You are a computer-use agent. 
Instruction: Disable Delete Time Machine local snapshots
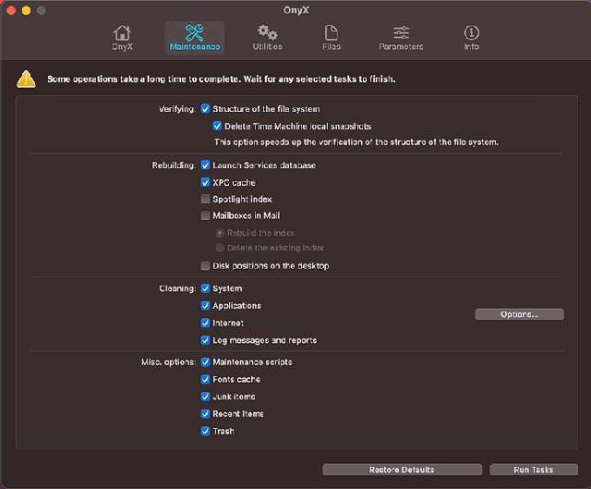click(x=218, y=126)
